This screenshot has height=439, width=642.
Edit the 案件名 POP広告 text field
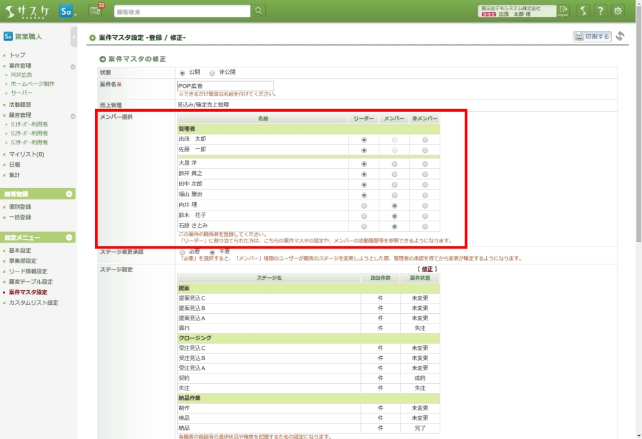click(x=225, y=86)
